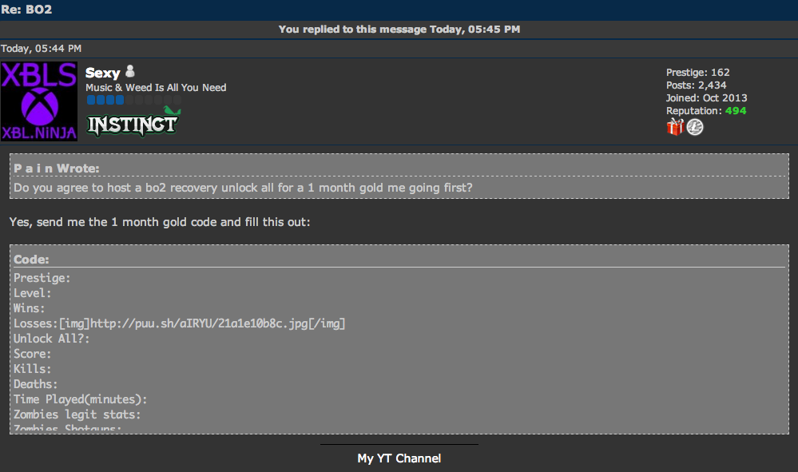This screenshot has width=798, height=472.
Task: Click the offline status icon beside Sexy
Action: click(131, 72)
